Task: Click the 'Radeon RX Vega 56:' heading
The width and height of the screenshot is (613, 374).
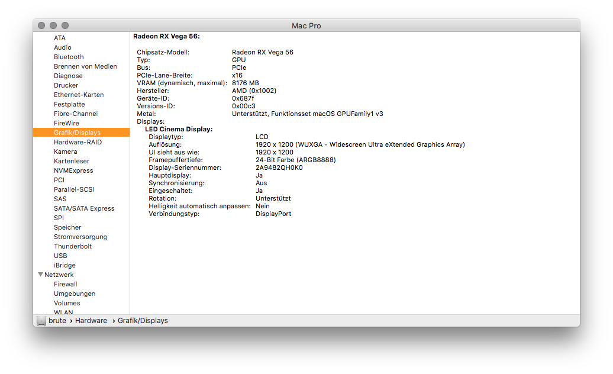Action: (x=166, y=36)
